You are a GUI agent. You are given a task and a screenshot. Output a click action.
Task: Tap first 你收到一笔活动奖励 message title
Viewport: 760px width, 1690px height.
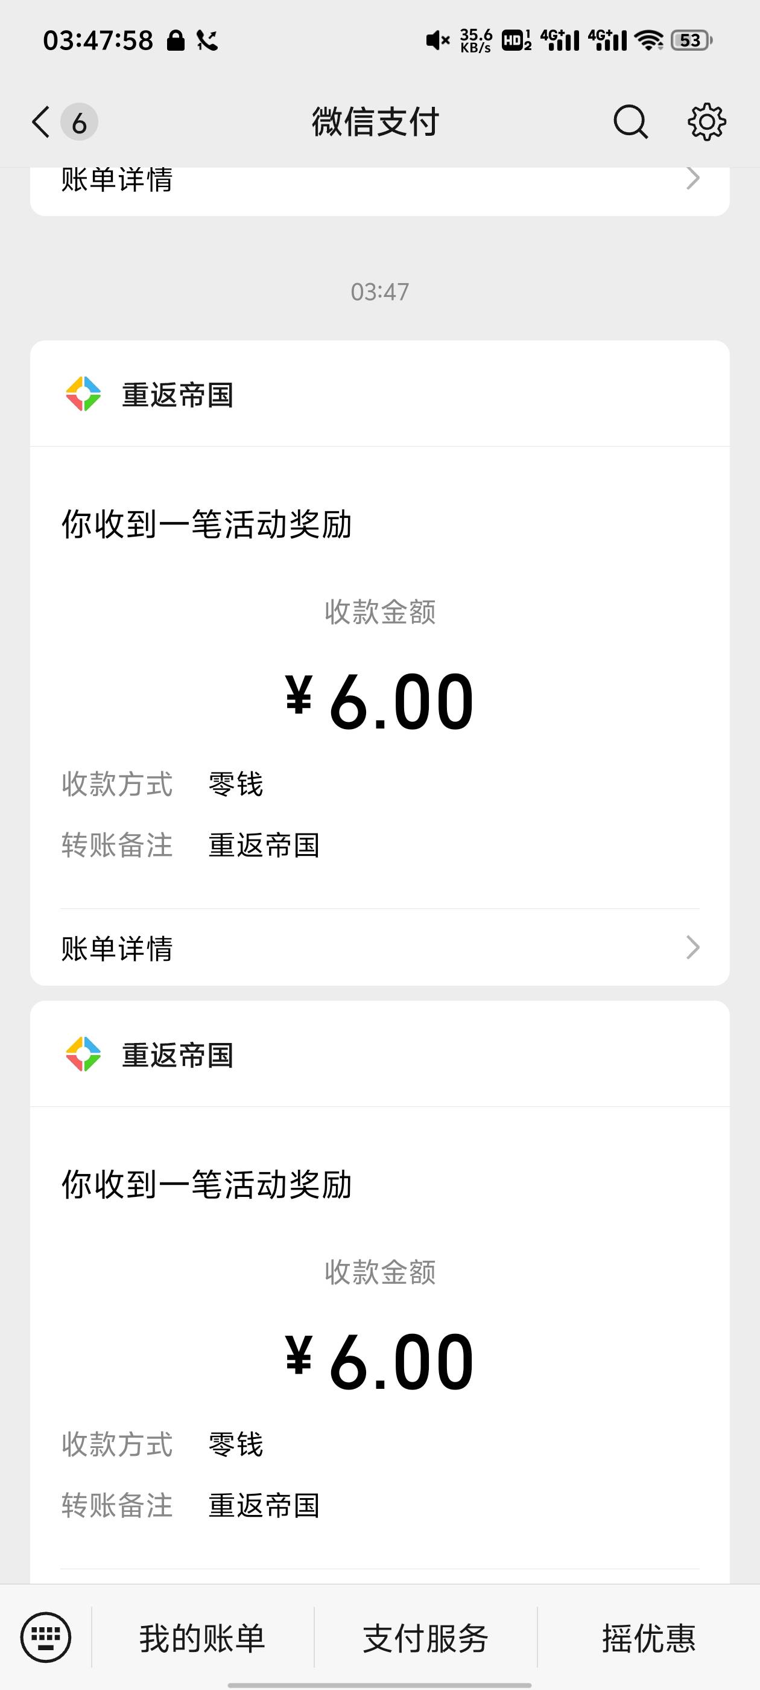pyautogui.click(x=206, y=525)
